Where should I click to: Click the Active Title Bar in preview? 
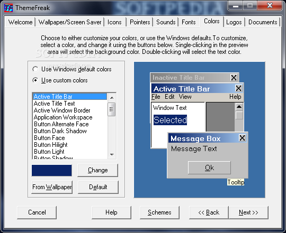[x=193, y=89]
